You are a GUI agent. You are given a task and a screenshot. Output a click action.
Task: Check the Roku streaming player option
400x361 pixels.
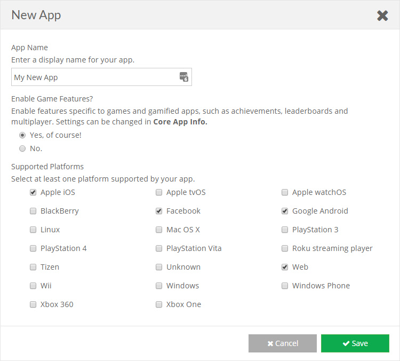click(285, 248)
